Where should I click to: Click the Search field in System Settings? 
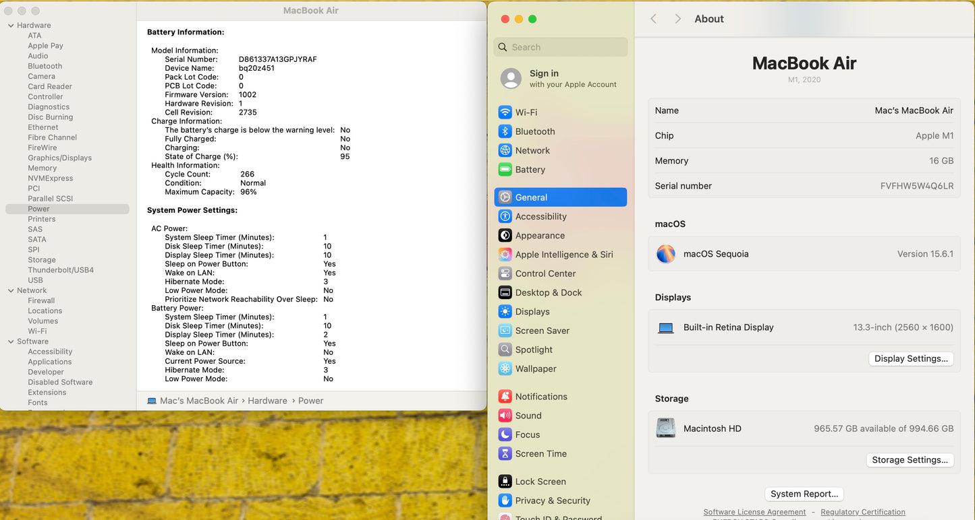567,47
